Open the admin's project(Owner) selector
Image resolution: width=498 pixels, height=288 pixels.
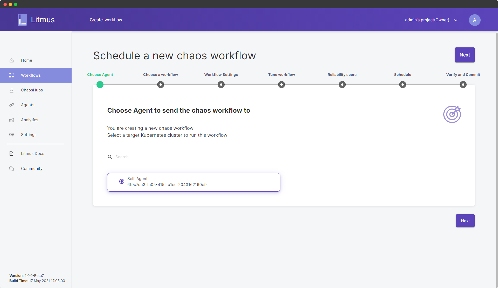pos(431,20)
